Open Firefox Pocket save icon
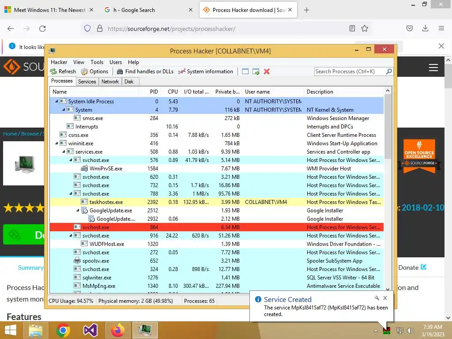The width and height of the screenshot is (452, 339). pos(409,28)
